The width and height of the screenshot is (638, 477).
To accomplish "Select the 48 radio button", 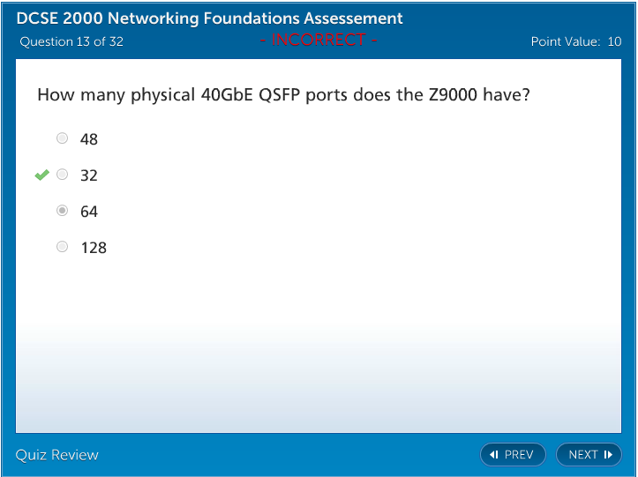I will 62,138.
